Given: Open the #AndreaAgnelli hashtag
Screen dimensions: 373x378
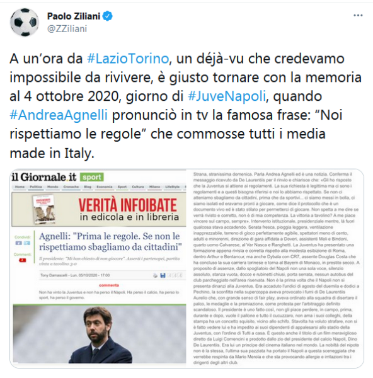Looking at the screenshot, I should click(59, 115).
